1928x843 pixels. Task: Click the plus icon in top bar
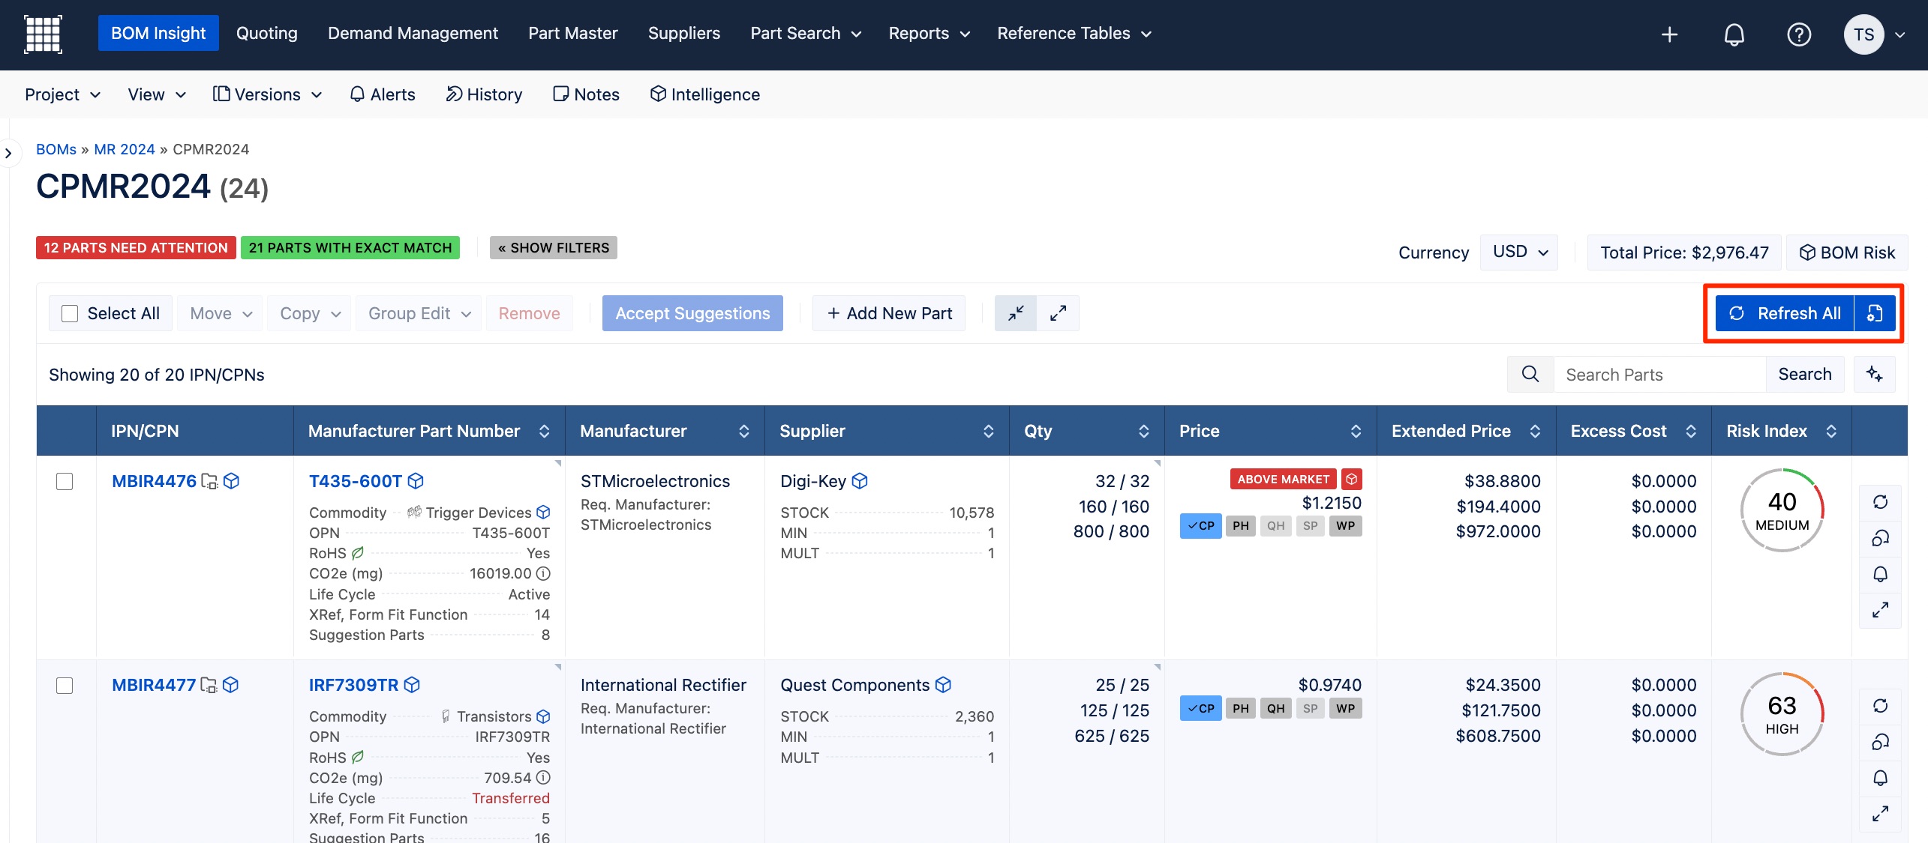pyautogui.click(x=1669, y=34)
